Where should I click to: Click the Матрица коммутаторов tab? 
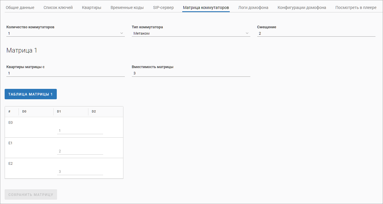pos(206,8)
